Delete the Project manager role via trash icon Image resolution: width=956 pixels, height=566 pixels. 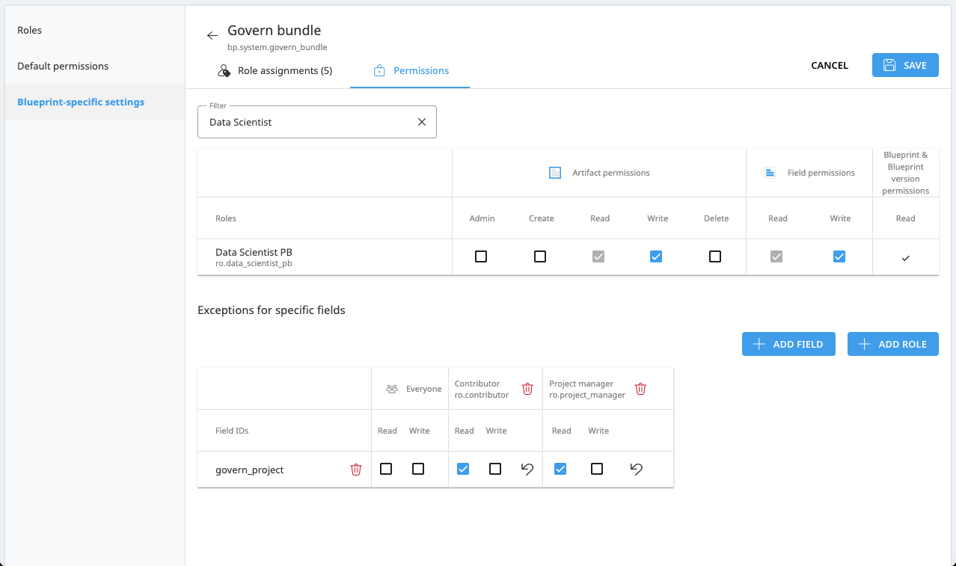tap(640, 388)
